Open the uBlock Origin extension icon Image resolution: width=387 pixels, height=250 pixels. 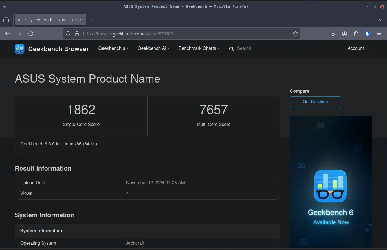pos(367,34)
